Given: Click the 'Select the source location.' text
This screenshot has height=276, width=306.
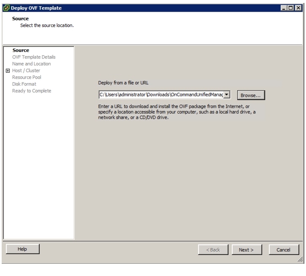Looking at the screenshot, I should (x=47, y=25).
